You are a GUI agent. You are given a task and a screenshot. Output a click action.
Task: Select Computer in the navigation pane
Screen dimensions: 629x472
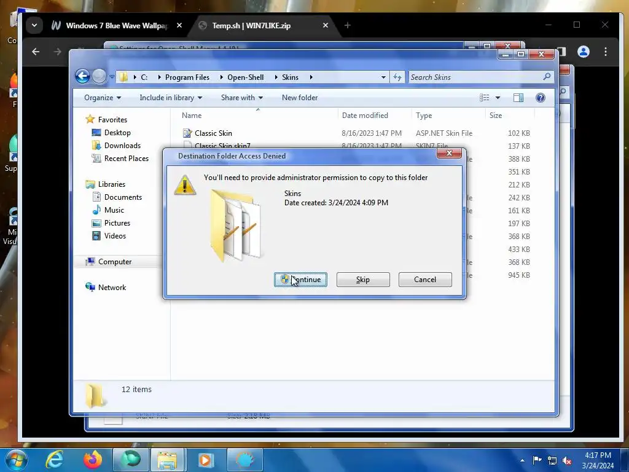tap(109, 262)
